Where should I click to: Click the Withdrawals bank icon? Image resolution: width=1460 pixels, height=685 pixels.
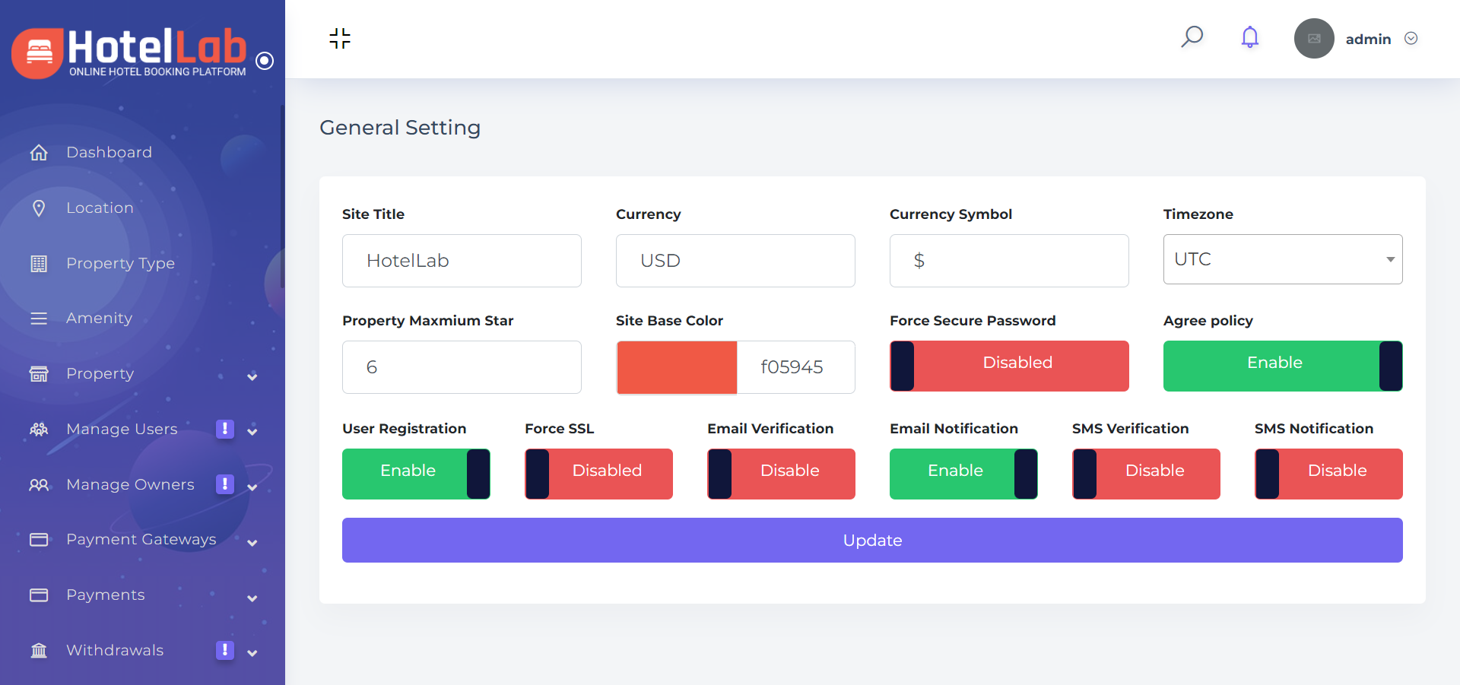tap(39, 651)
